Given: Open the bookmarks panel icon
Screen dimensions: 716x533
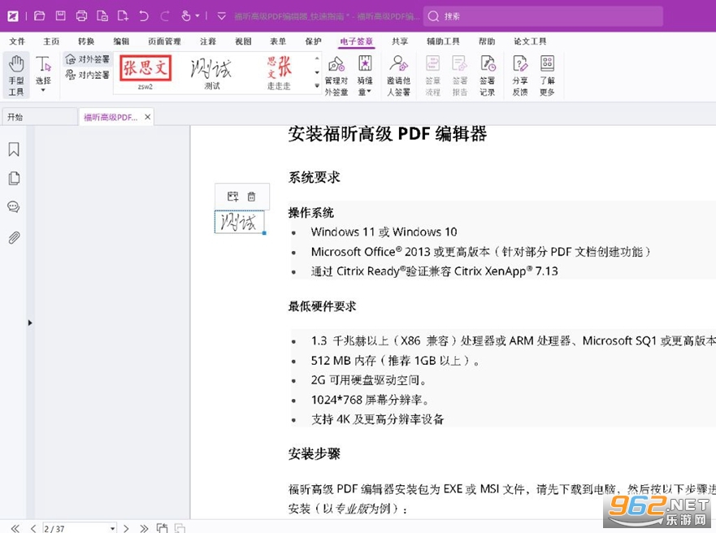Looking at the screenshot, I should tap(14, 149).
